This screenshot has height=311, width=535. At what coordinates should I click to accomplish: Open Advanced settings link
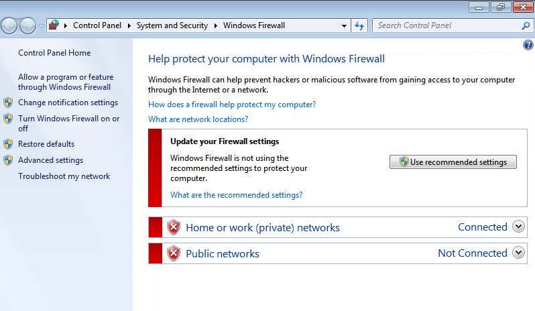point(50,160)
